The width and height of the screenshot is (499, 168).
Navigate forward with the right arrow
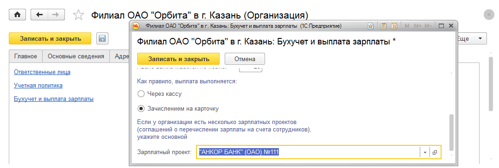(x=56, y=15)
